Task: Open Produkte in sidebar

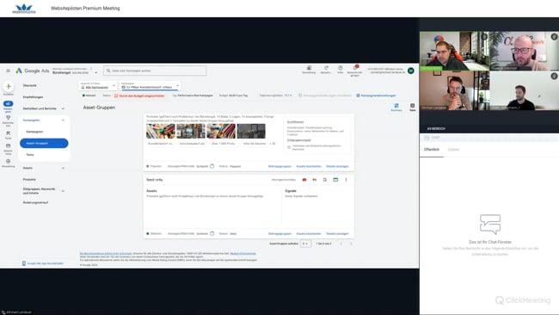Action: [29, 179]
